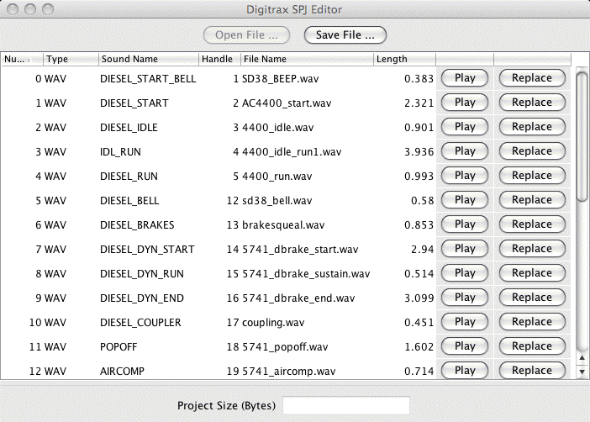The width and height of the screenshot is (590, 422).
Task: Click the Sound Name column header
Action: 147,59
